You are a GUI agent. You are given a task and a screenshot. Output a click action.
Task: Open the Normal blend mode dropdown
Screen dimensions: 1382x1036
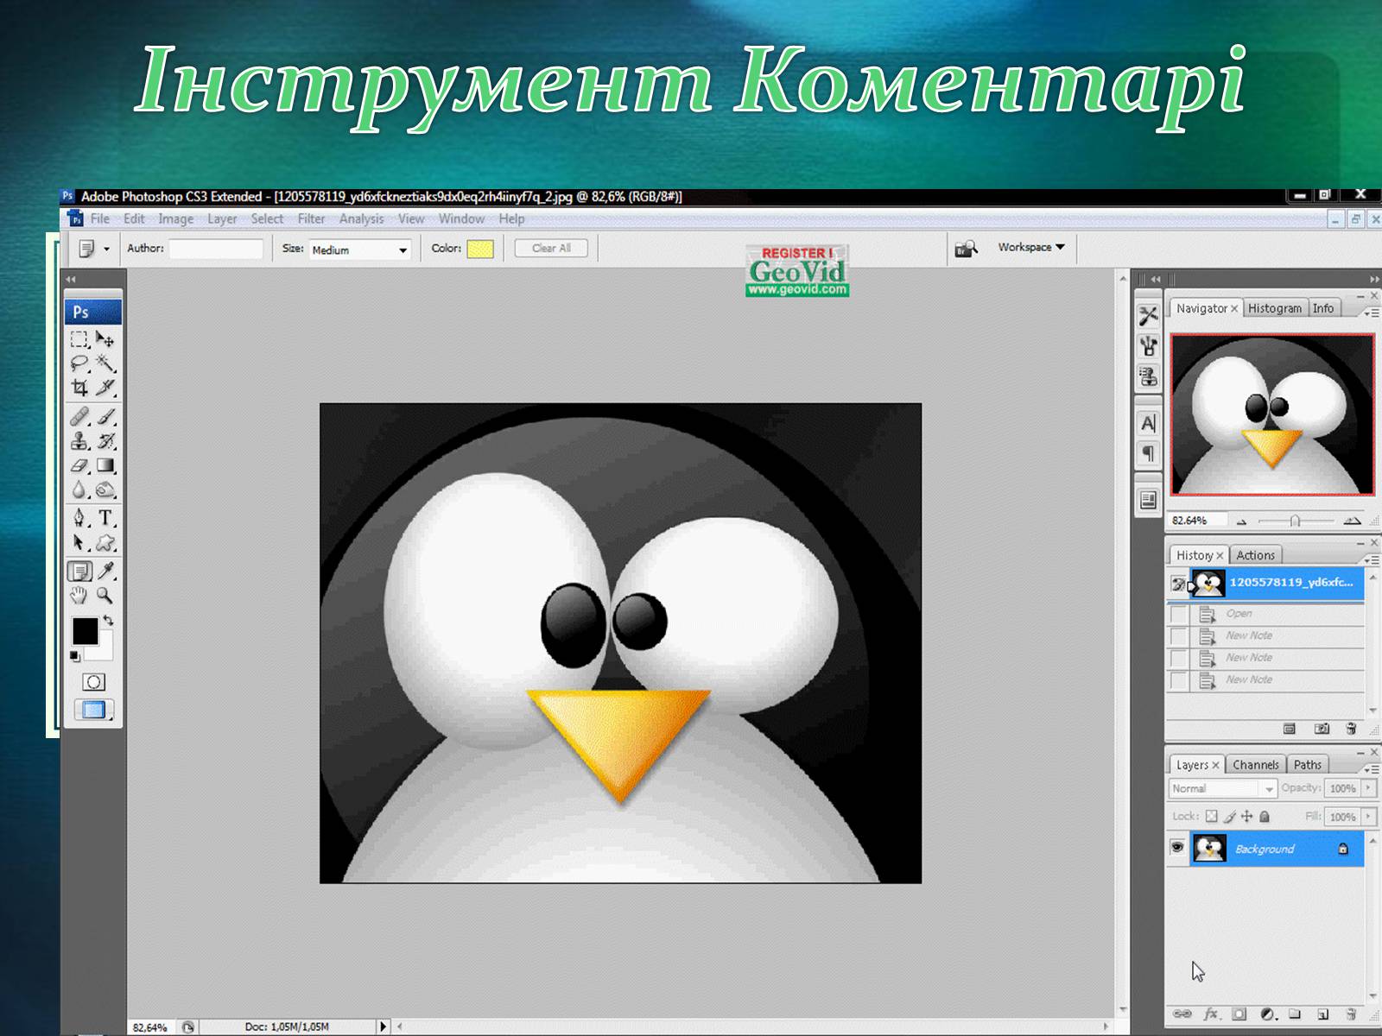click(1221, 788)
